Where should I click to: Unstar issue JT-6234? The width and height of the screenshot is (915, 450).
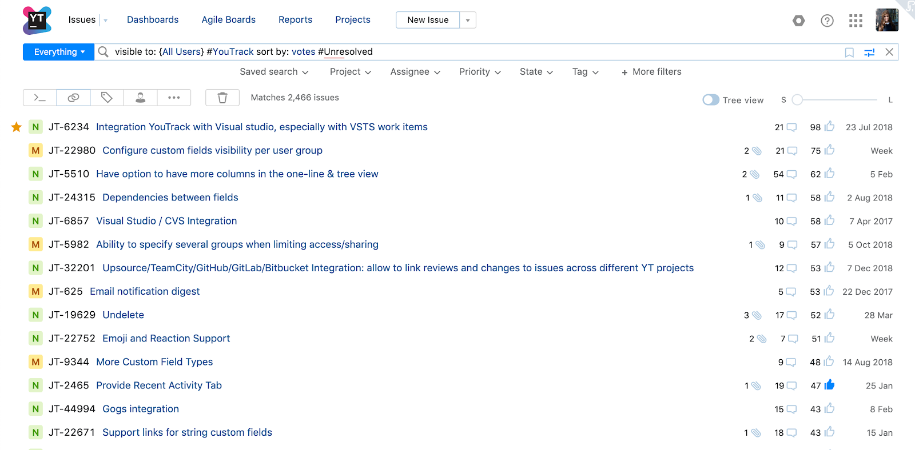click(x=17, y=127)
